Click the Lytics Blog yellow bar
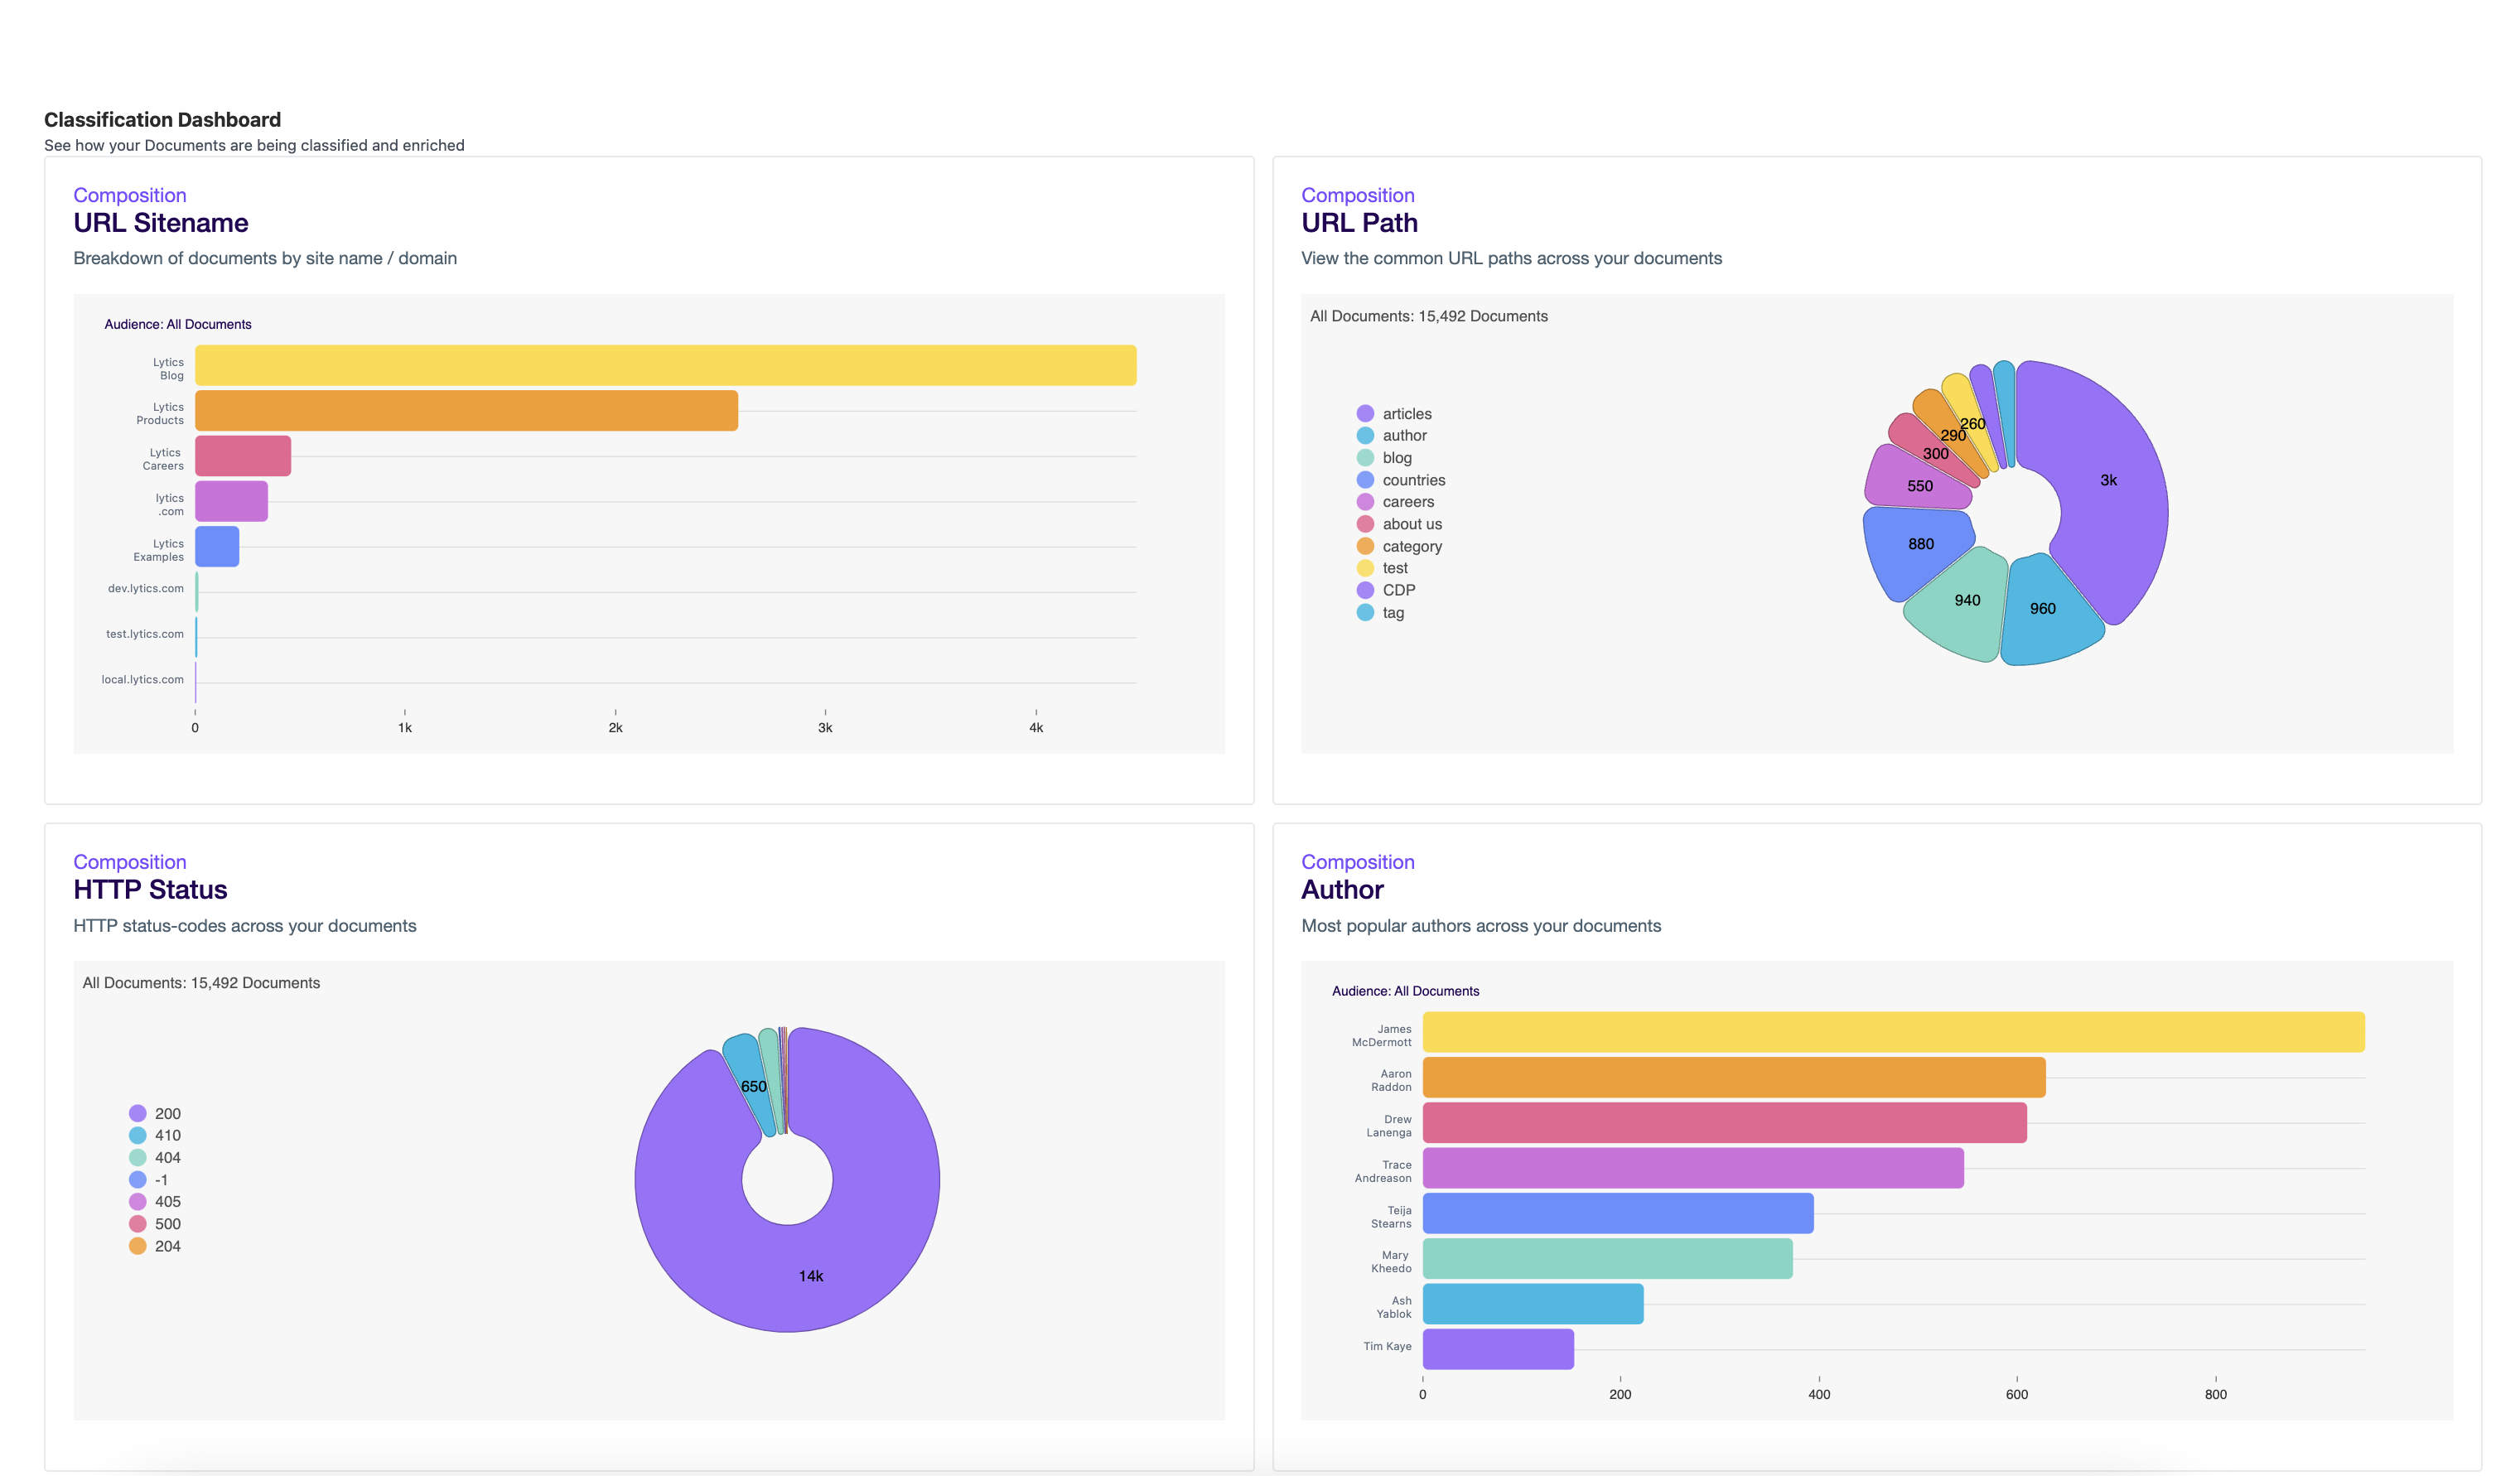The image size is (2520, 1476). pyautogui.click(x=665, y=366)
